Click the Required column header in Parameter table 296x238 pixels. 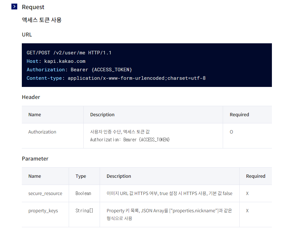pos(256,176)
